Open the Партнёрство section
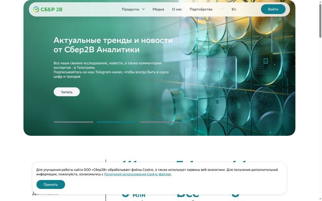Viewport: 322px width, 201px height. tap(201, 9)
